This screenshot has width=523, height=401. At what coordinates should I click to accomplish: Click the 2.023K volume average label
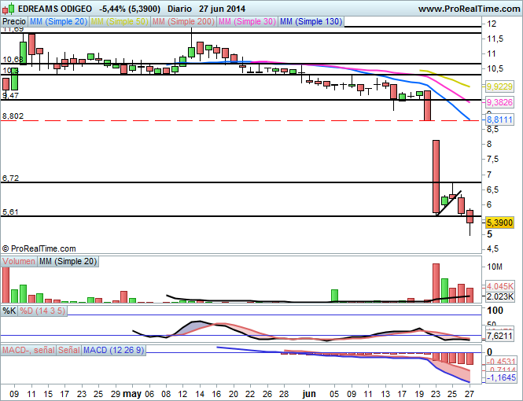coord(499,296)
